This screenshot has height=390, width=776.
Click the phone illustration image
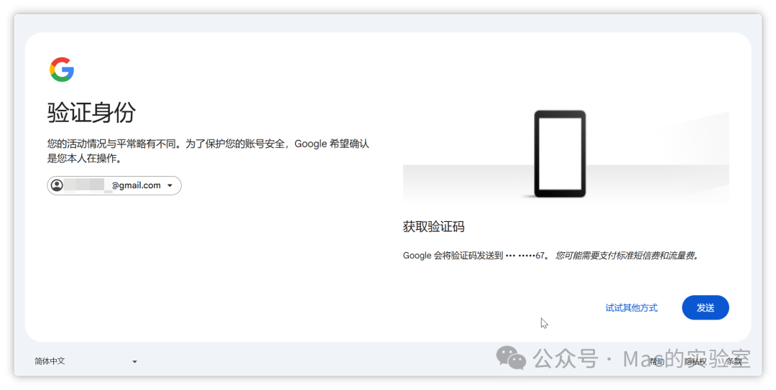pos(565,154)
